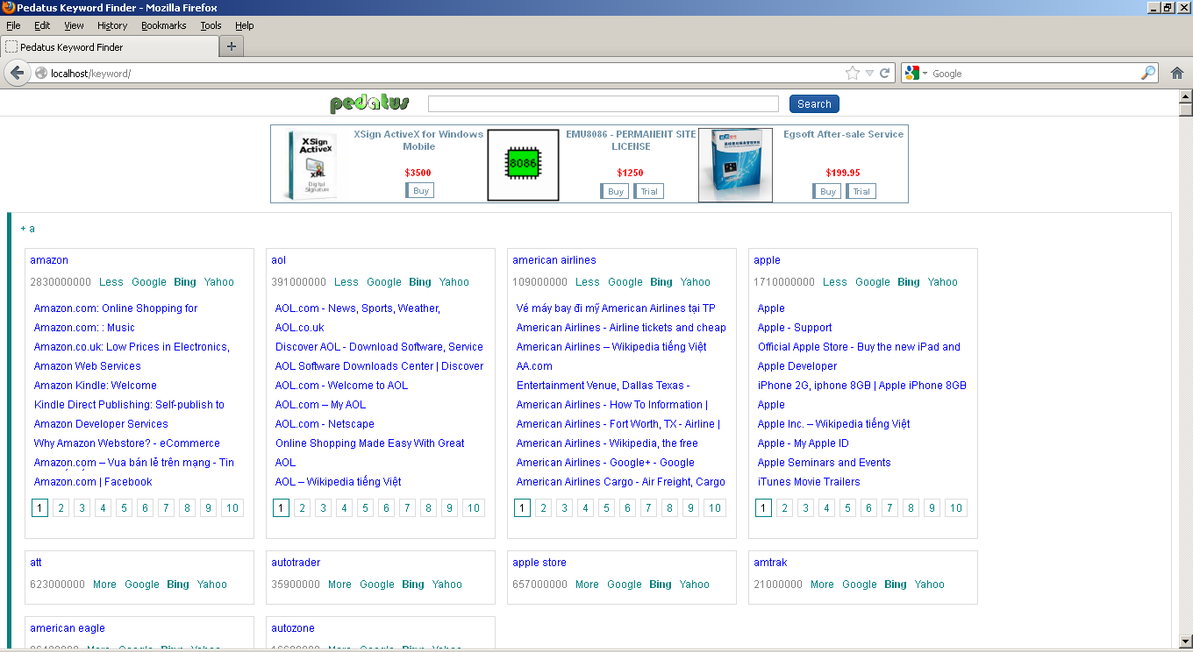This screenshot has width=1193, height=652.
Task: Reload the page using the refresh icon
Action: tap(884, 74)
